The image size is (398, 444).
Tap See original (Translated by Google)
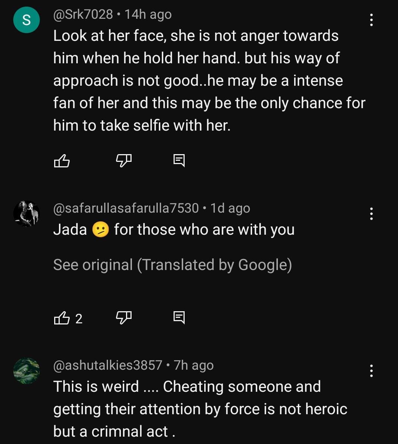point(172,265)
